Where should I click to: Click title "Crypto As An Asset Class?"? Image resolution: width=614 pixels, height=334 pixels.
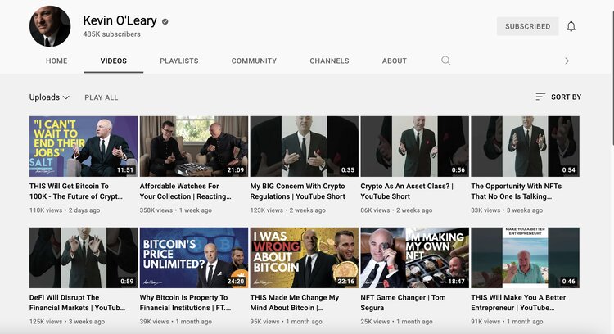(x=407, y=191)
